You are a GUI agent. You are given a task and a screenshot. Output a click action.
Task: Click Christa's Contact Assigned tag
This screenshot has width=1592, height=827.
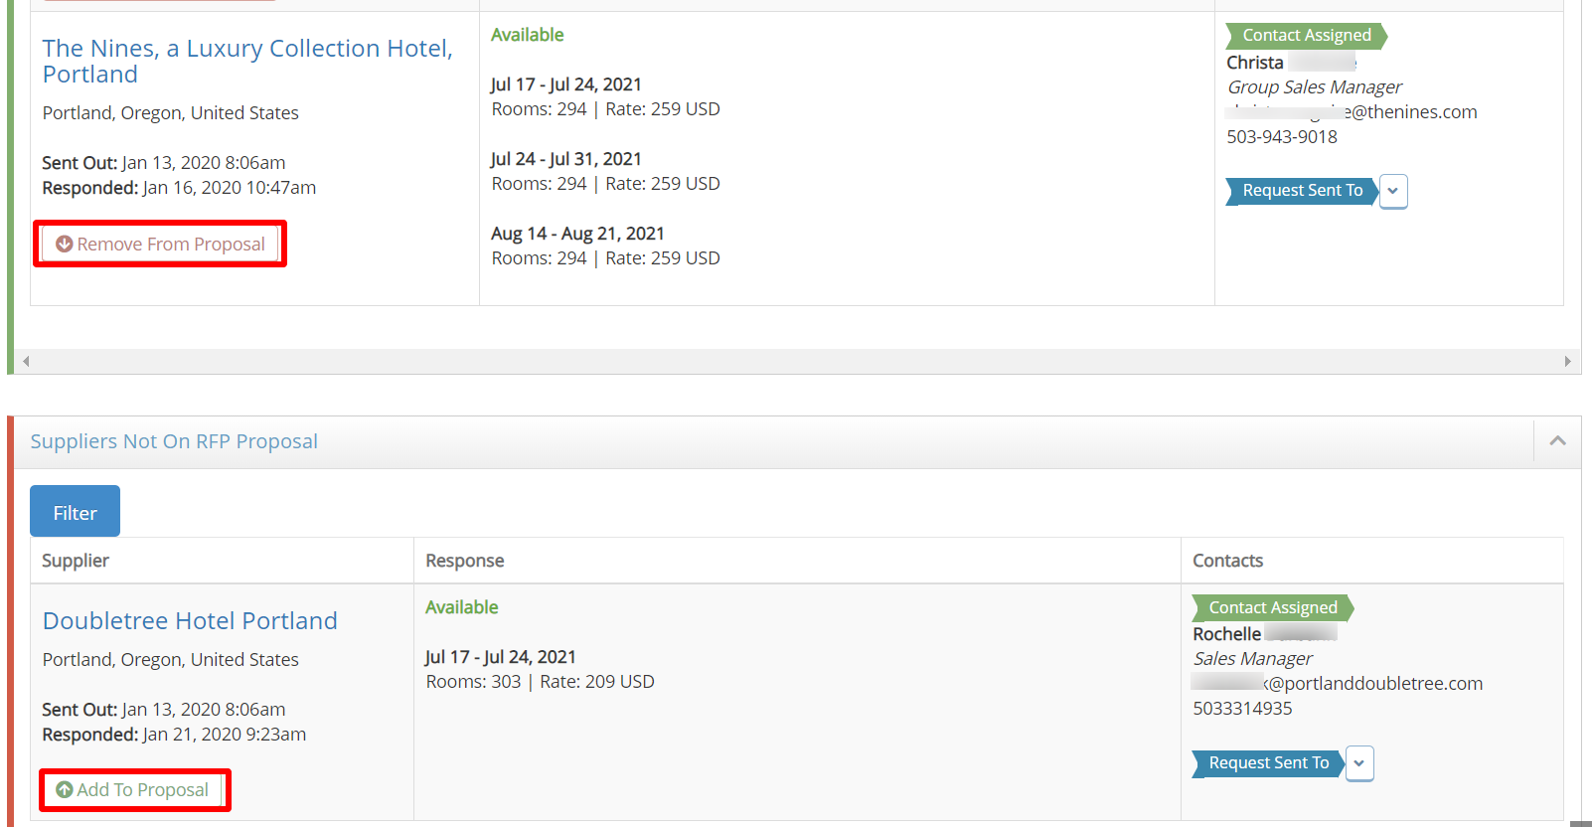click(x=1306, y=36)
